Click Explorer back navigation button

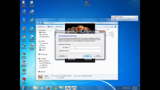click(38, 23)
